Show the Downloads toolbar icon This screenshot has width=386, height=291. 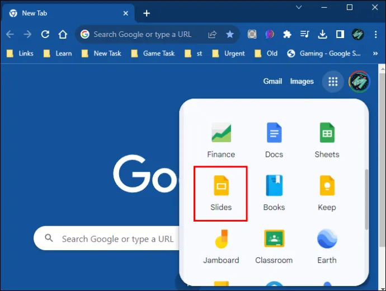click(322, 34)
